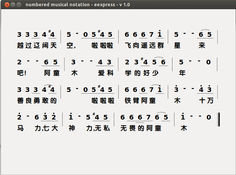Select the lyric character 遥
236x175 pixels.
[x=144, y=45]
